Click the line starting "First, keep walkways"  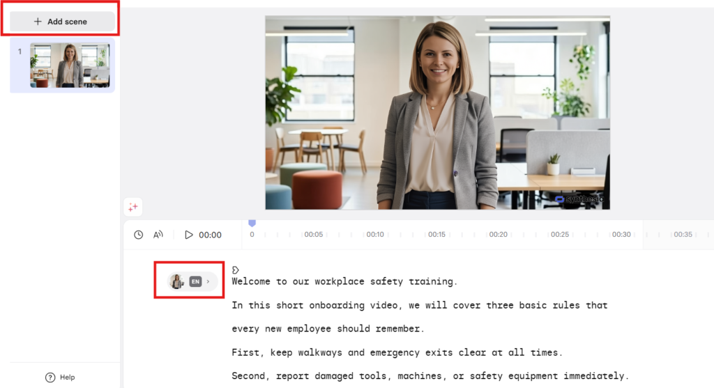tap(397, 352)
